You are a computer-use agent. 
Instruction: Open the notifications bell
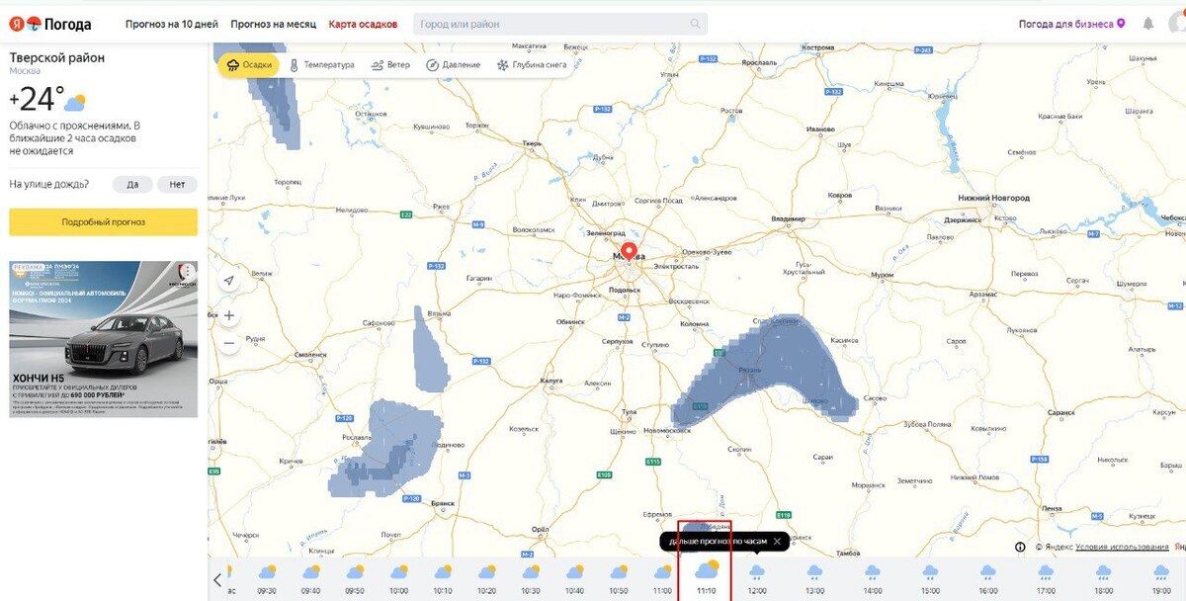pyautogui.click(x=1148, y=24)
